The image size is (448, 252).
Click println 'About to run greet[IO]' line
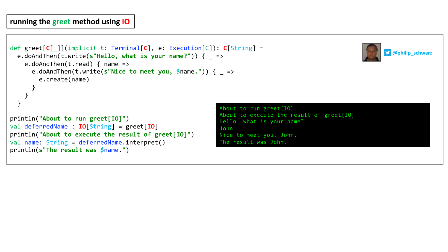click(x=69, y=119)
